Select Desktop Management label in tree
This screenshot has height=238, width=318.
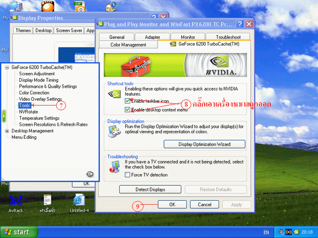[x=32, y=131]
